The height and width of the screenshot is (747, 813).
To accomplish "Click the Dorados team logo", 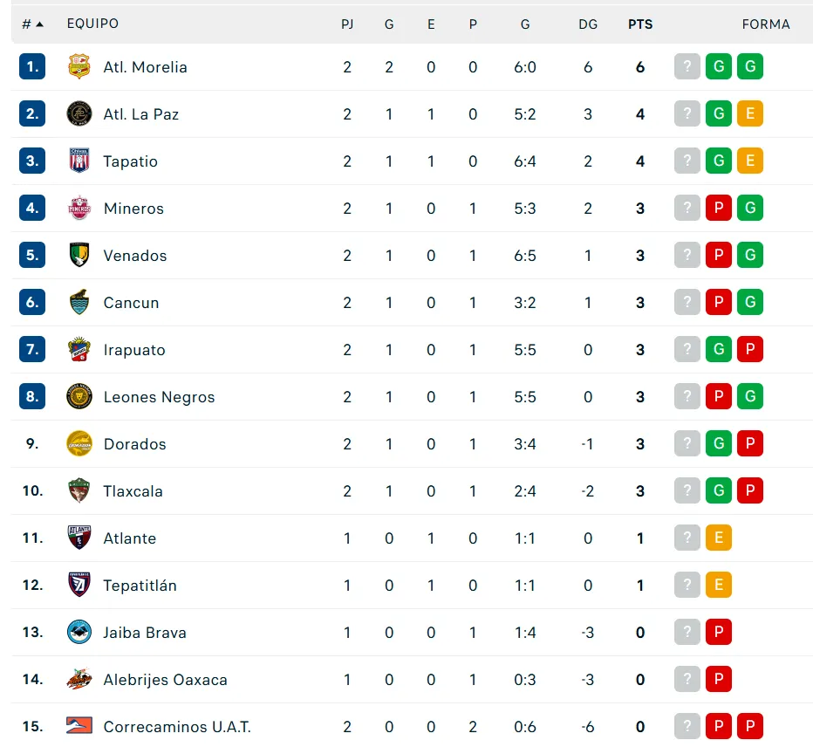I will (x=79, y=444).
